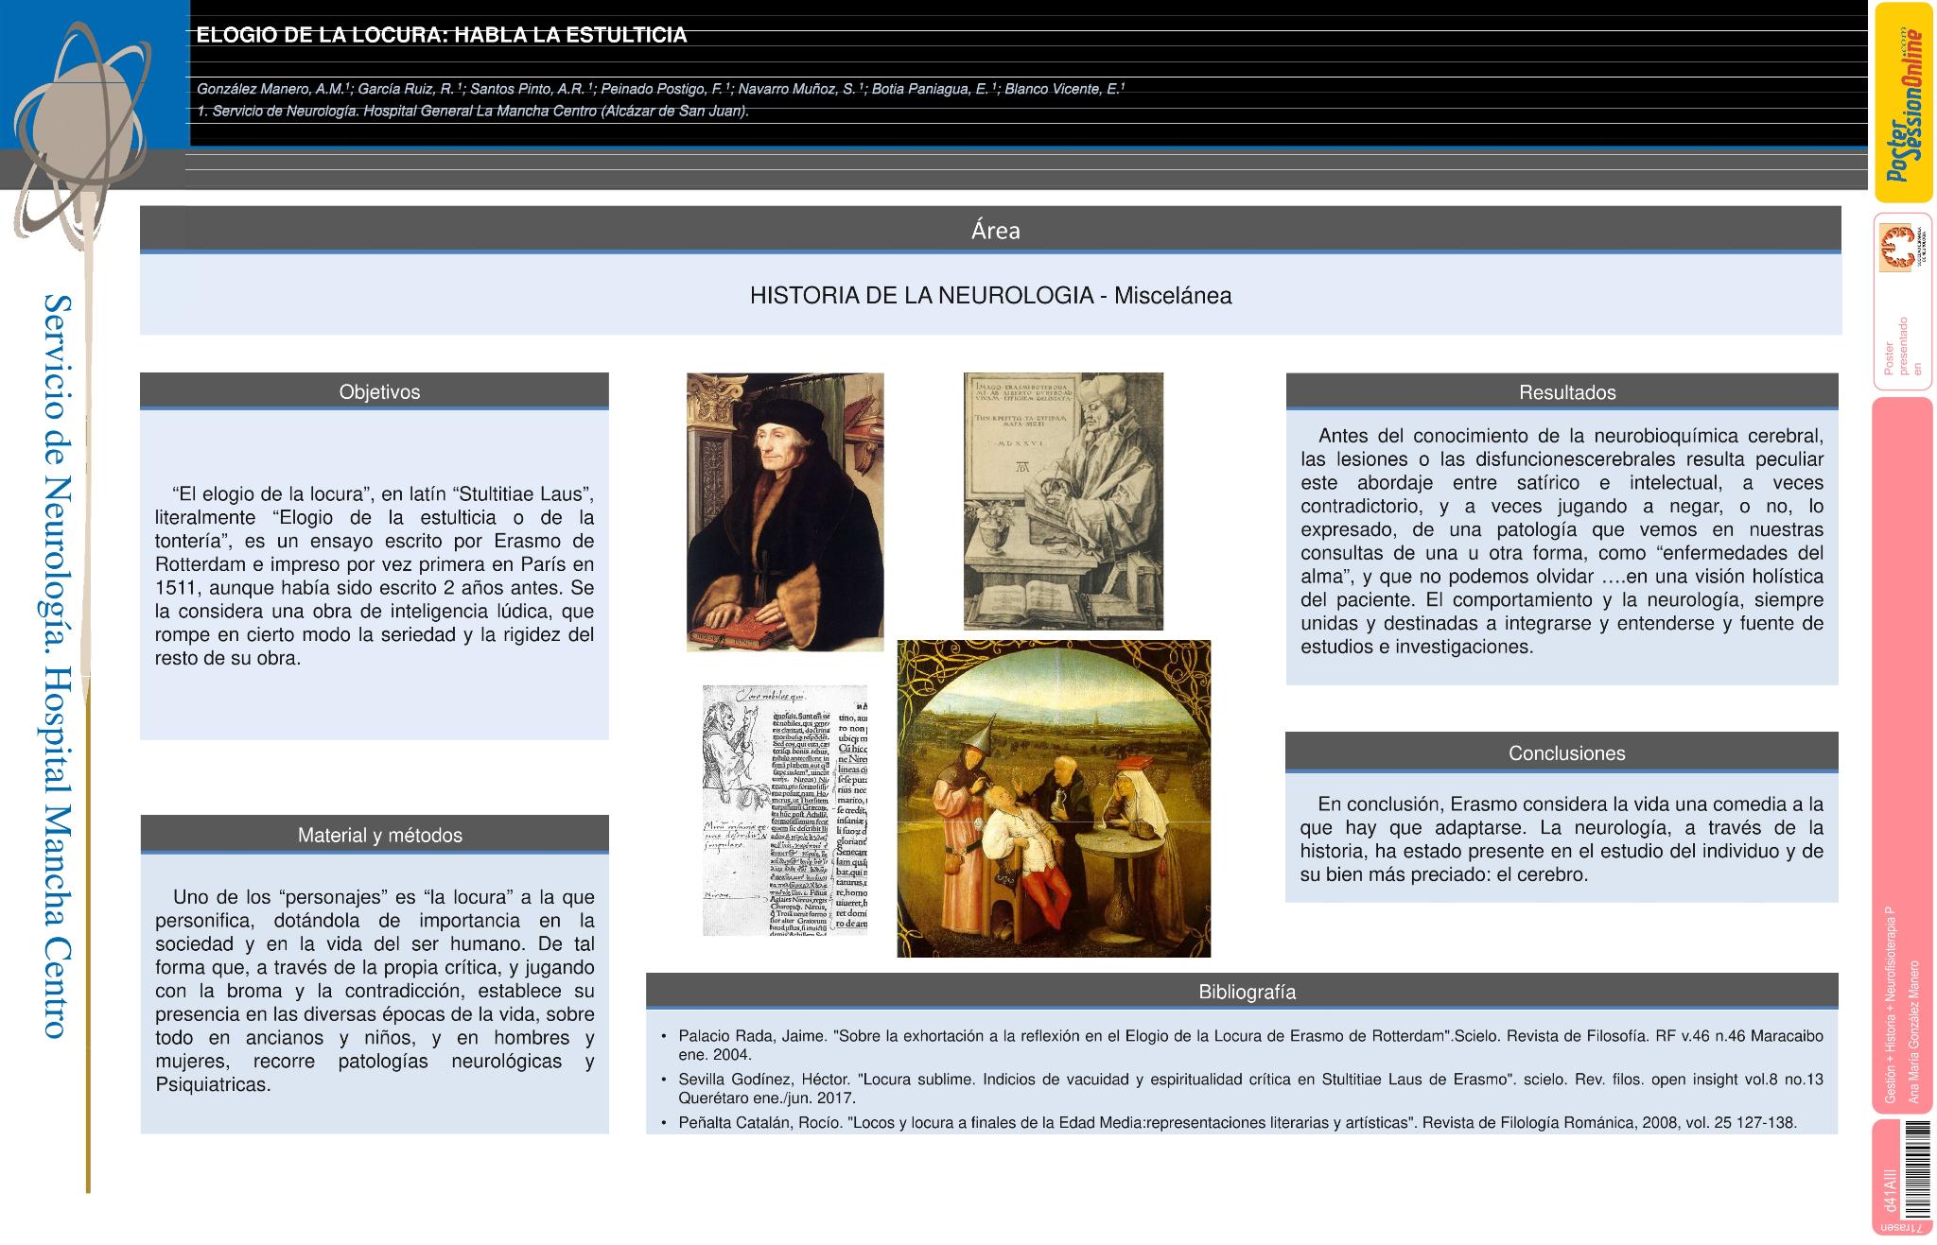Click the PosterSessionOnline logo badge

click(x=1903, y=102)
